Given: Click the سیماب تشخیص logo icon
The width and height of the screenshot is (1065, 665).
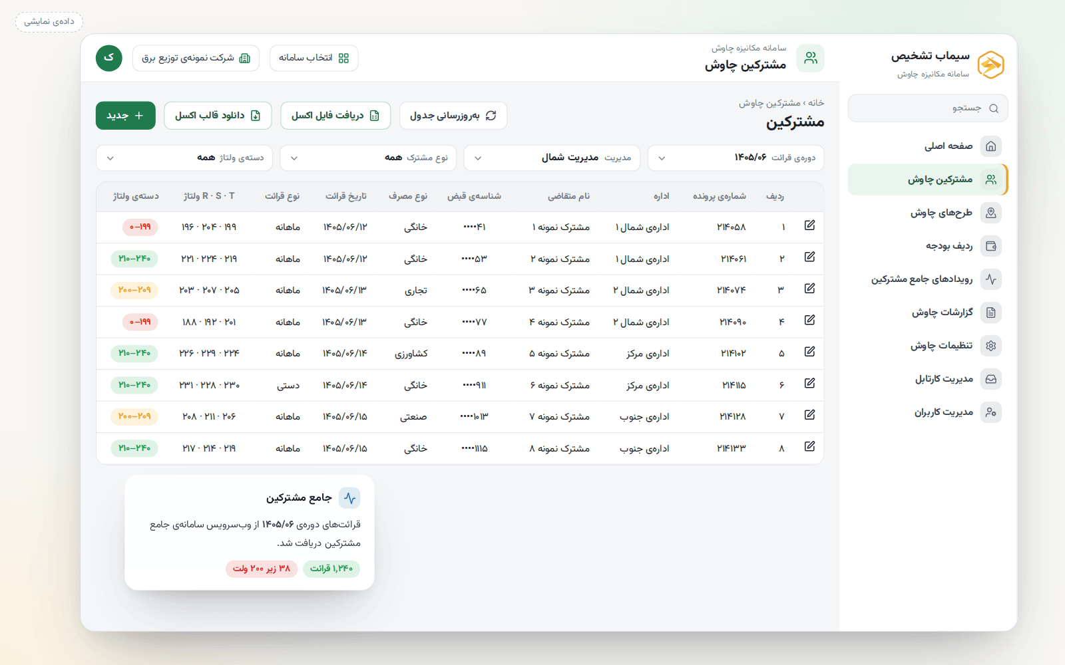Looking at the screenshot, I should tap(990, 65).
